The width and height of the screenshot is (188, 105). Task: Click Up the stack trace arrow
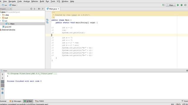point(3,74)
